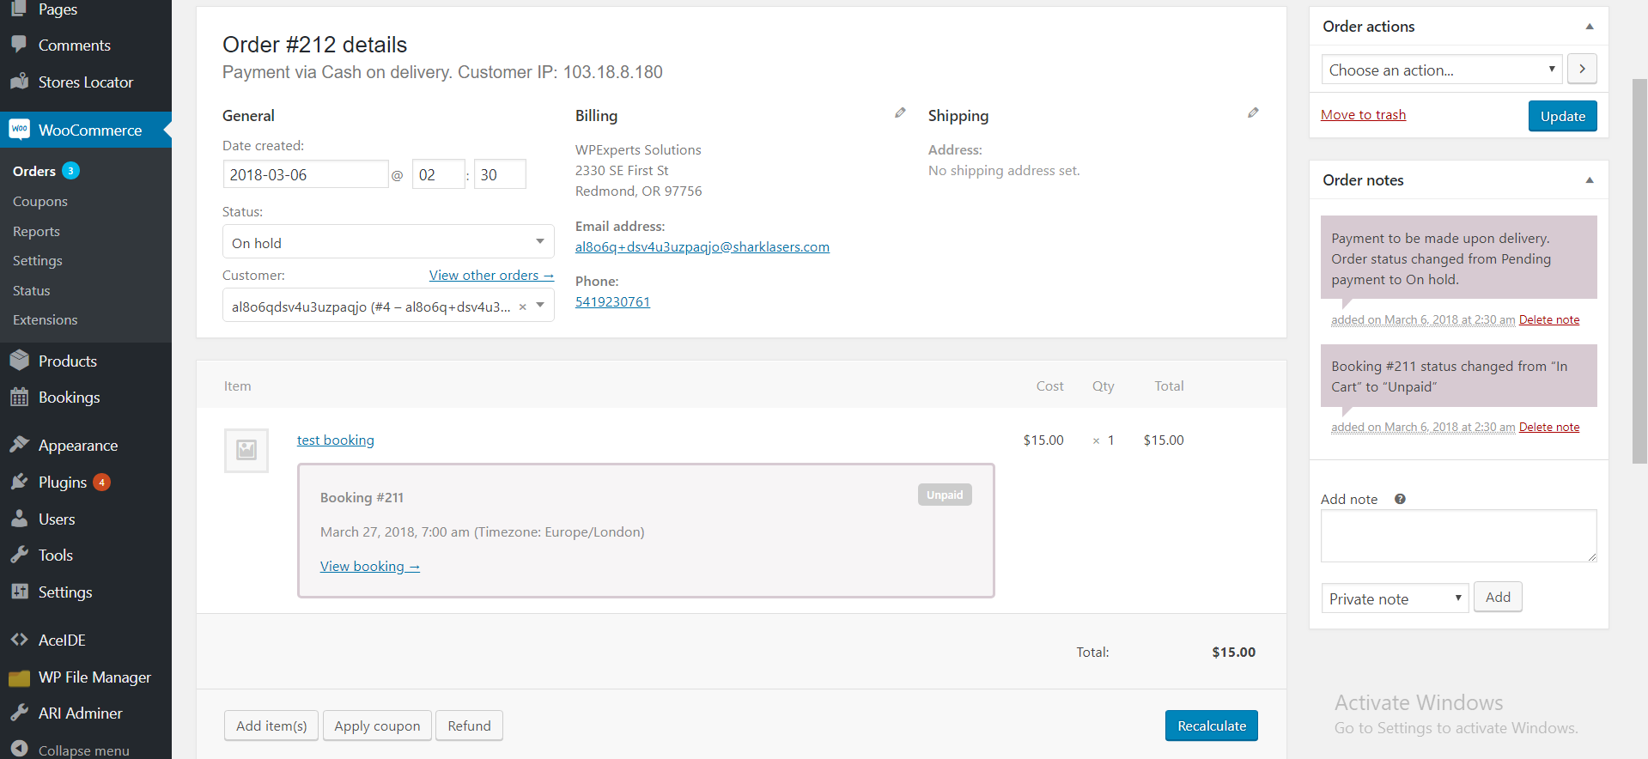Open the order Status dropdown

click(x=388, y=242)
